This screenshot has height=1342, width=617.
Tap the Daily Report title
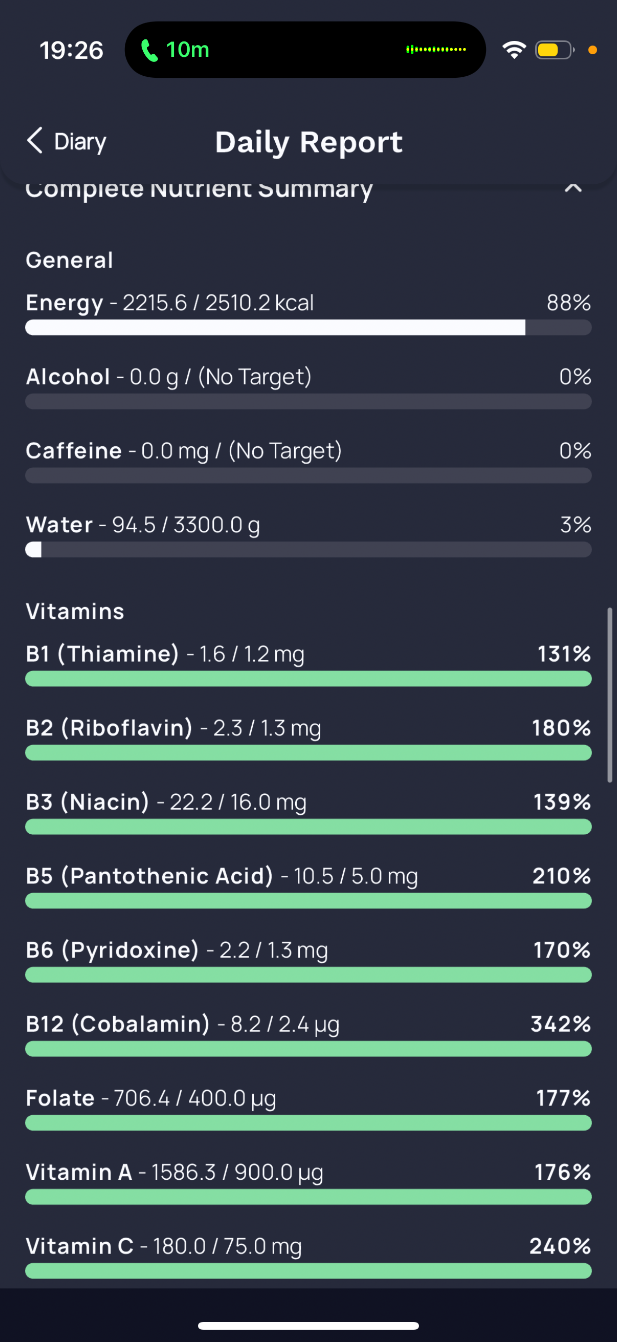click(309, 142)
